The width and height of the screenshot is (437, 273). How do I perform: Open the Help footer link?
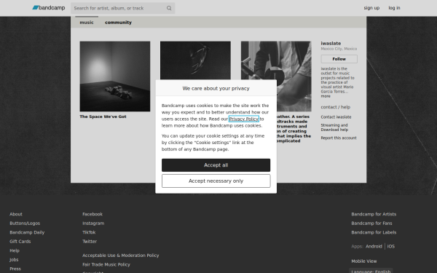(x=15, y=250)
